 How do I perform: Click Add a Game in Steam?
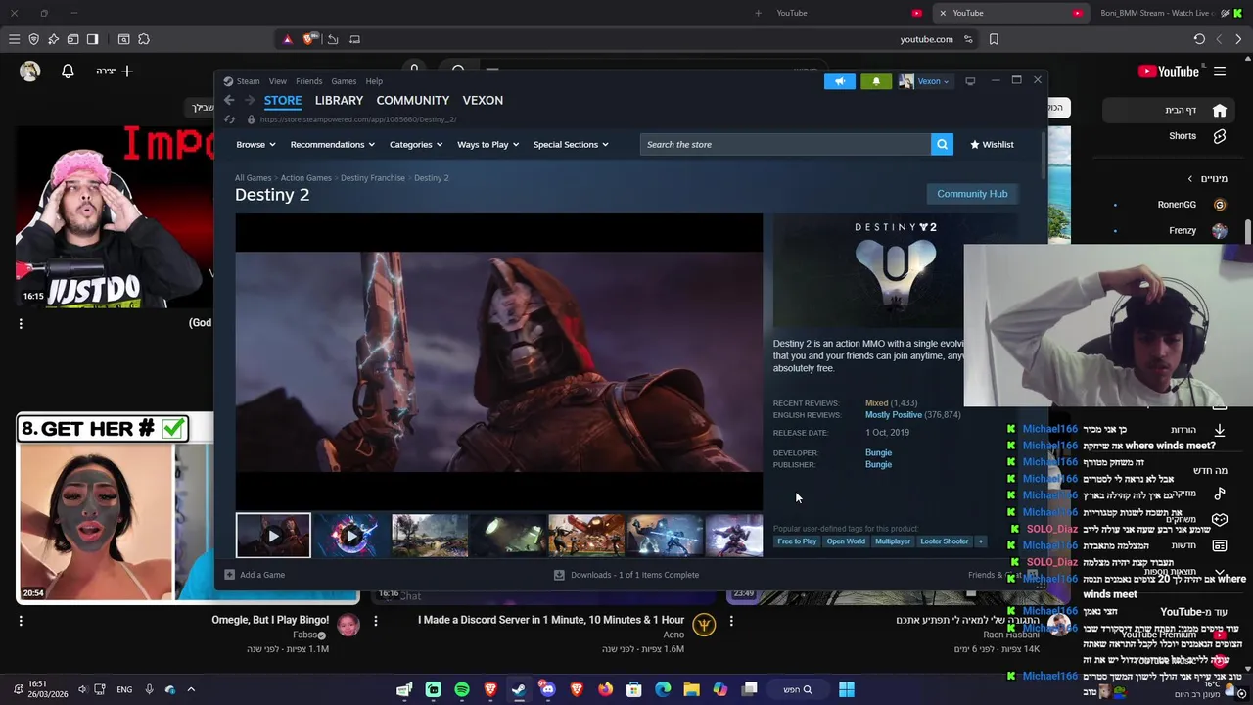pos(255,575)
